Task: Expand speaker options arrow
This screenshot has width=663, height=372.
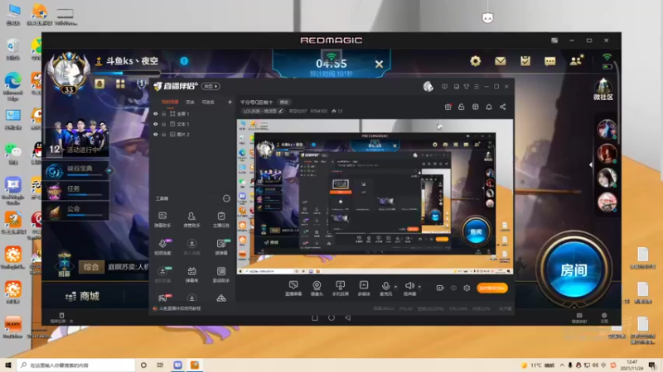Action: (419, 287)
